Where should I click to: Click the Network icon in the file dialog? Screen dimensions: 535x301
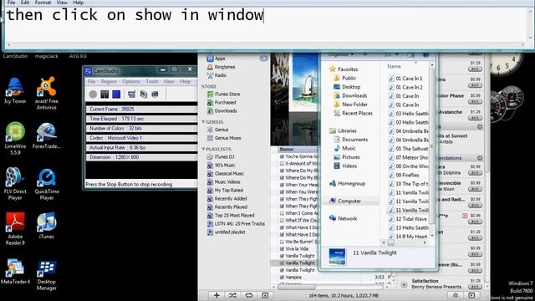click(333, 218)
